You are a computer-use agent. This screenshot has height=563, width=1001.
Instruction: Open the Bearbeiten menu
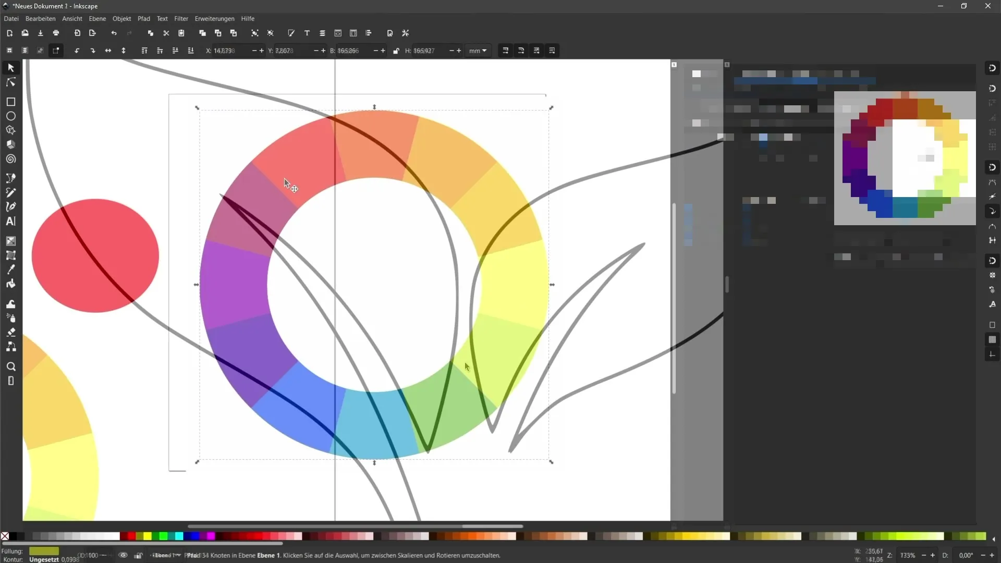coord(40,19)
